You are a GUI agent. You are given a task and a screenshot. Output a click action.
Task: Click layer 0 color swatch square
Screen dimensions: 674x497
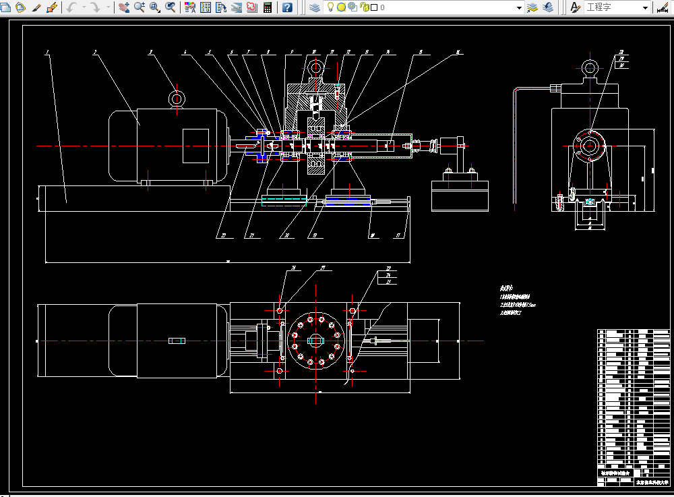373,7
